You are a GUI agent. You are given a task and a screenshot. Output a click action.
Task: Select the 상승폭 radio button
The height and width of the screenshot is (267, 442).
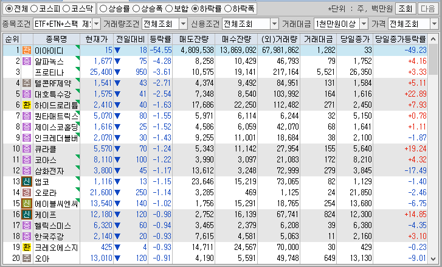[136, 9]
